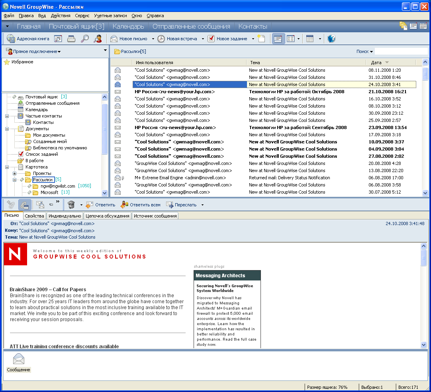Collapse the Картотека tree node
The image size is (431, 392).
coord(7,167)
